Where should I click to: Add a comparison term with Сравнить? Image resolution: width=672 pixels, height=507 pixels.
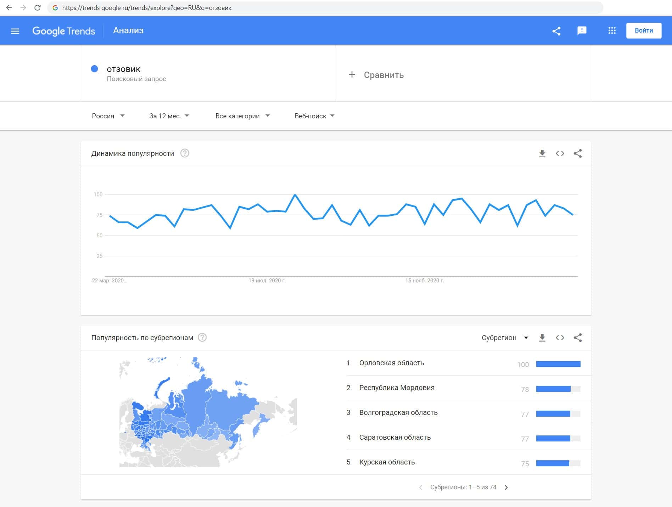click(376, 75)
